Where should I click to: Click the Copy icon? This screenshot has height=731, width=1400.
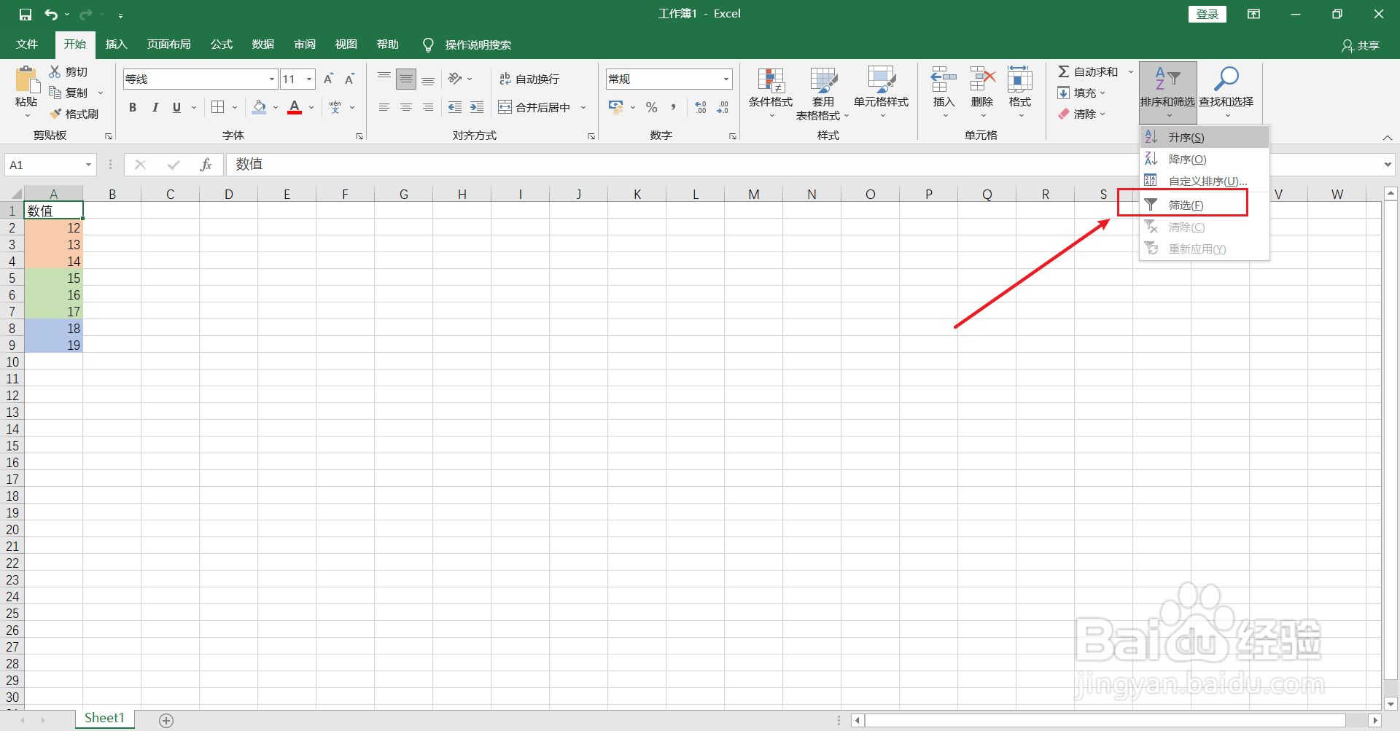(x=55, y=93)
